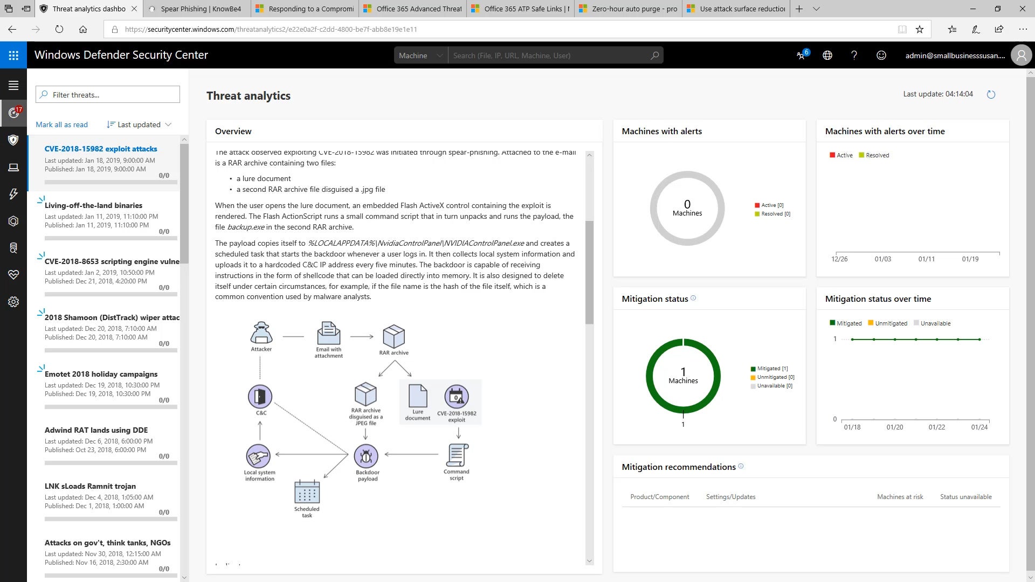Click the browser refresh button
Image resolution: width=1035 pixels, height=582 pixels.
59,29
